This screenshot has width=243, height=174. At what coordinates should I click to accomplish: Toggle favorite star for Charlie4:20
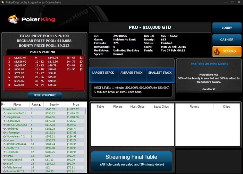coord(5,121)
